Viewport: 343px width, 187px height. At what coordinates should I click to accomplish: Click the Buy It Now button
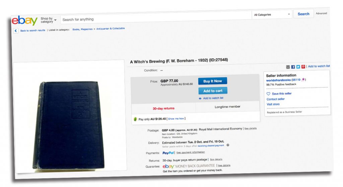[x=213, y=81]
